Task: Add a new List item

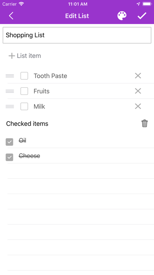Action: (x=25, y=56)
